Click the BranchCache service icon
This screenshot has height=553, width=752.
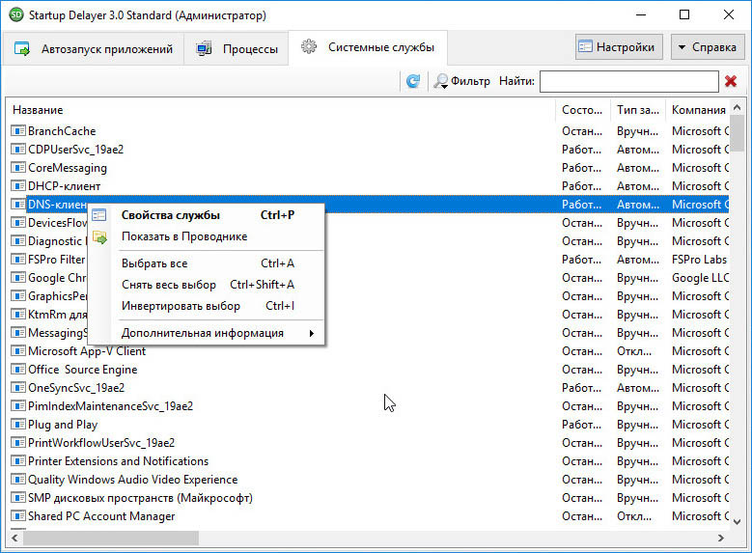click(17, 131)
